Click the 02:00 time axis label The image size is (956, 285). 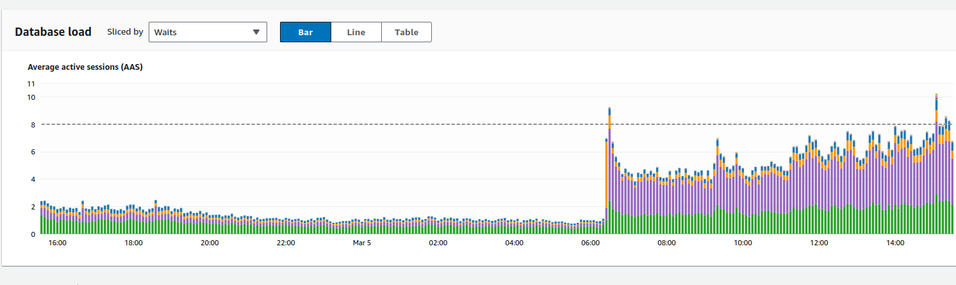438,243
